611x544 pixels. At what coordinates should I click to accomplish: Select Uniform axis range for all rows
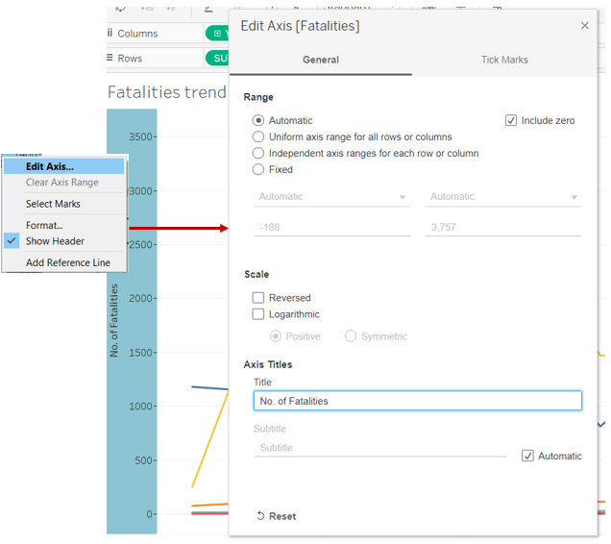tap(258, 137)
